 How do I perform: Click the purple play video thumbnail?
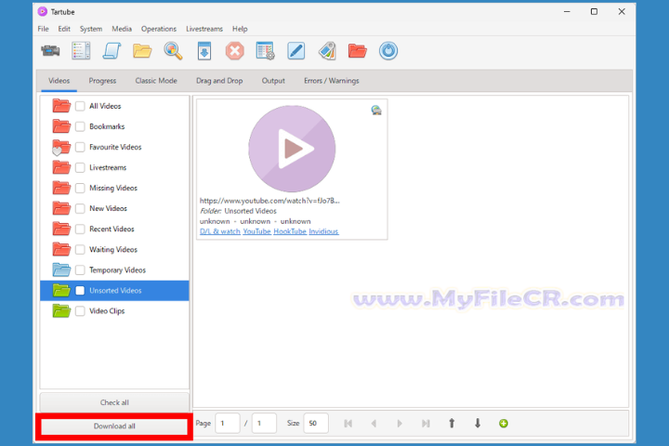[x=292, y=149]
